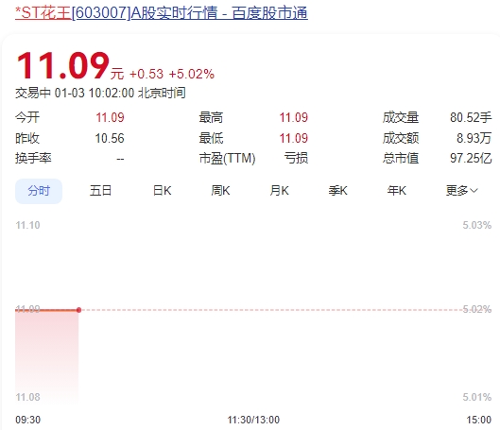Click the 换手率 label
This screenshot has width=500, height=430.
click(33, 159)
